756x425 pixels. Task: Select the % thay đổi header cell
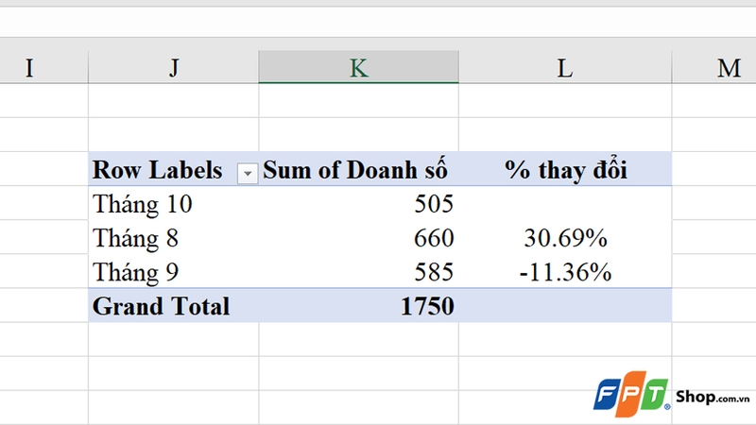(x=565, y=171)
